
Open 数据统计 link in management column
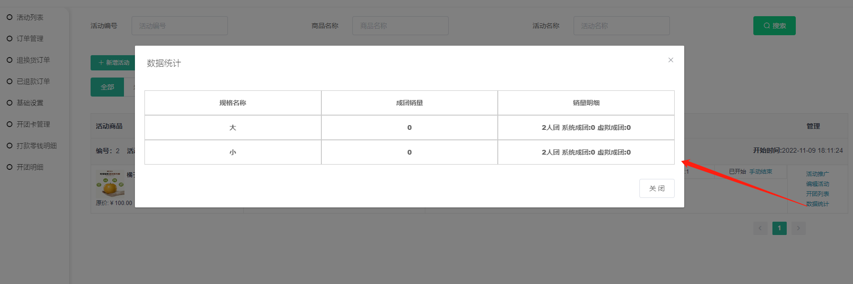[x=817, y=204]
